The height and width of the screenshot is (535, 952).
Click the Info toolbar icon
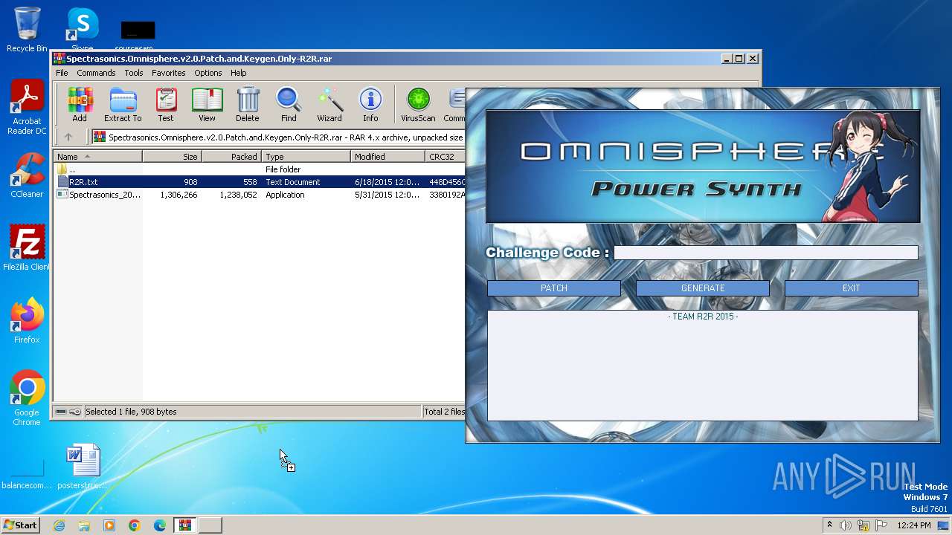point(370,105)
